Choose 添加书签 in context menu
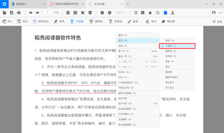This screenshot has height=133, width=224. [138, 98]
